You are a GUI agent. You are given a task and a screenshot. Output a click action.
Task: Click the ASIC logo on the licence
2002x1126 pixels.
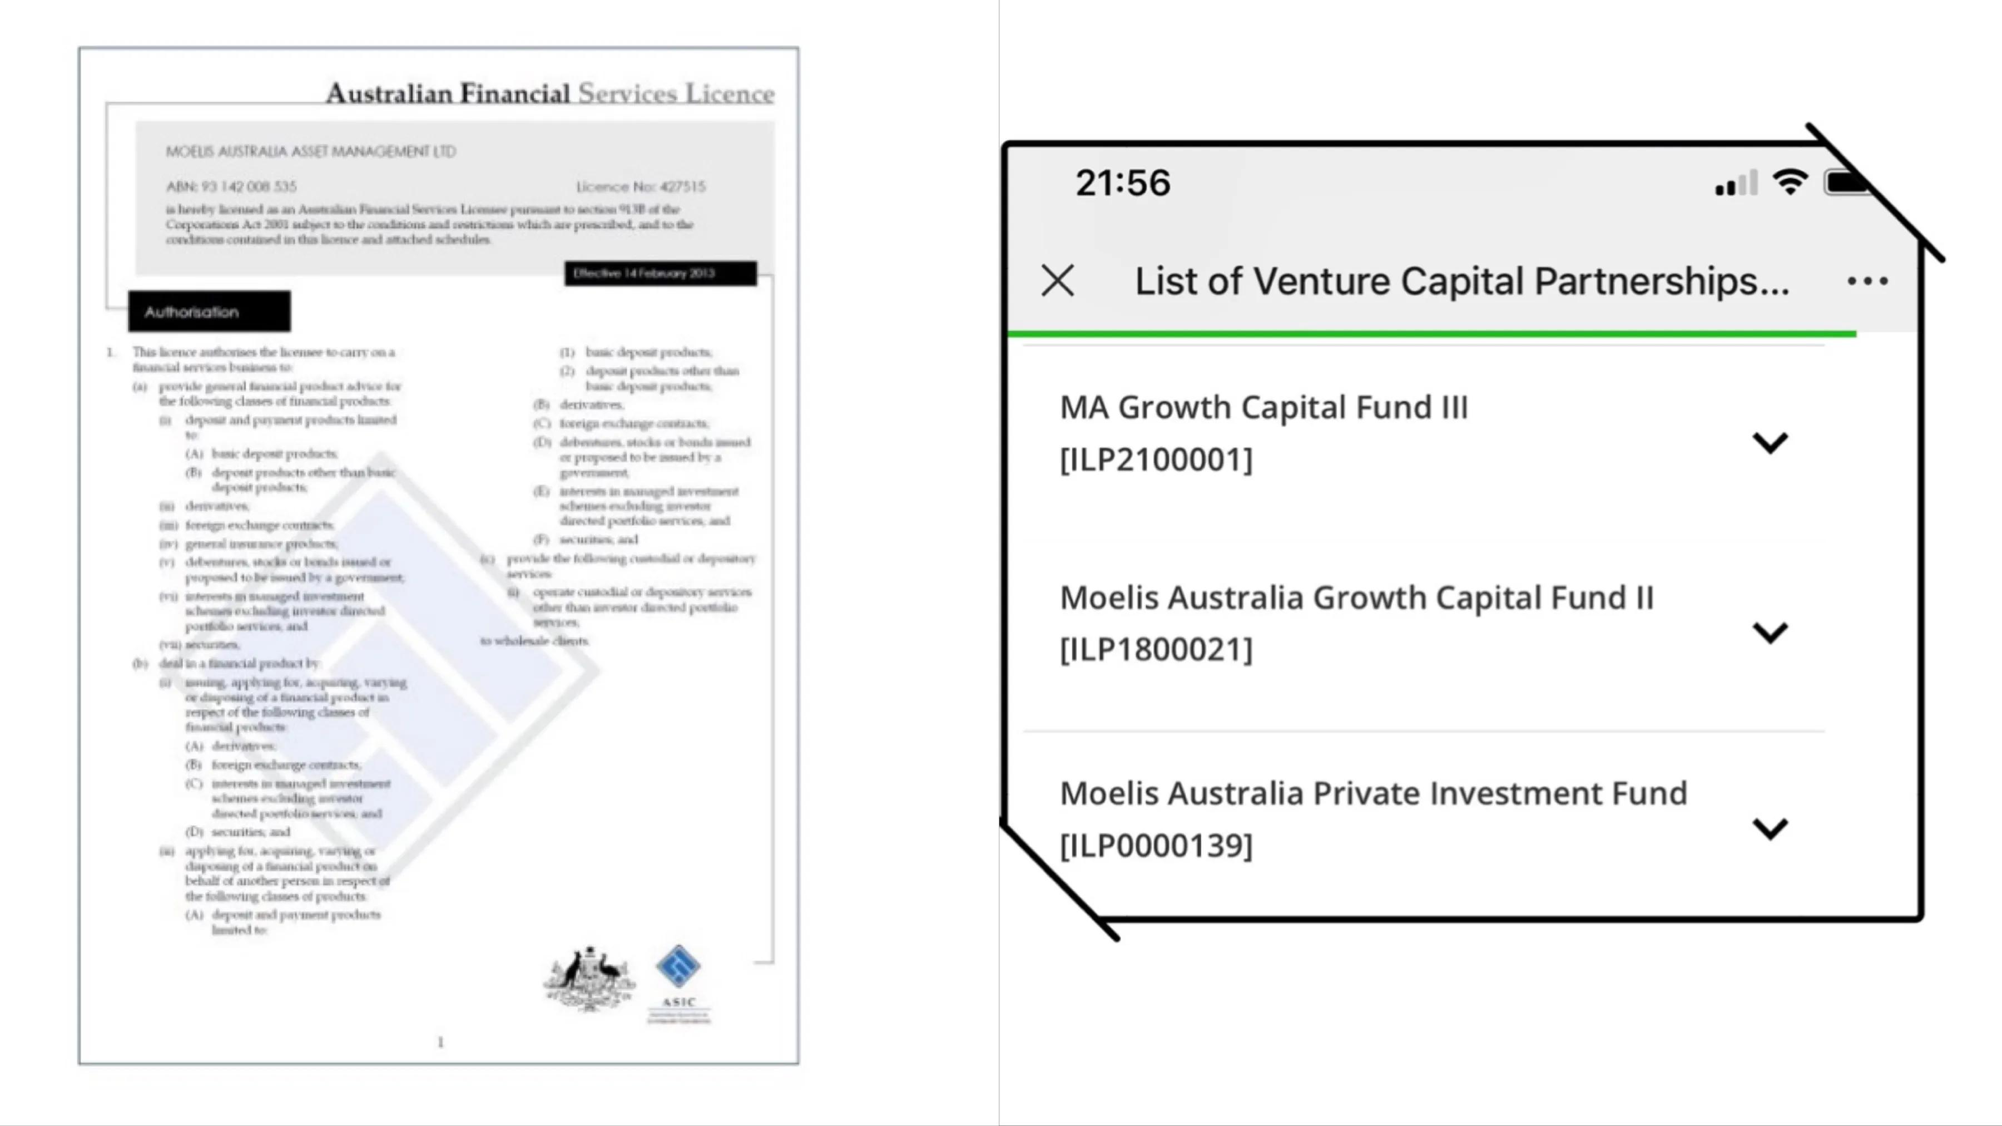(678, 984)
